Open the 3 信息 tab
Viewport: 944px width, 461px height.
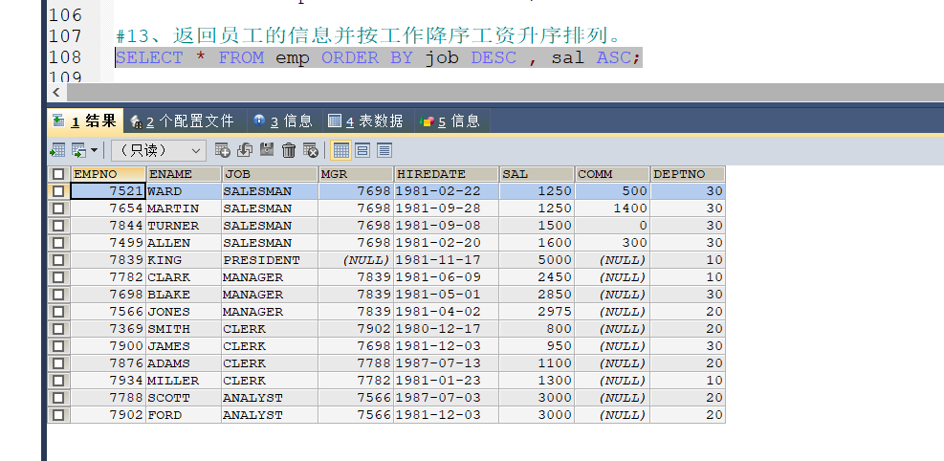click(x=283, y=121)
